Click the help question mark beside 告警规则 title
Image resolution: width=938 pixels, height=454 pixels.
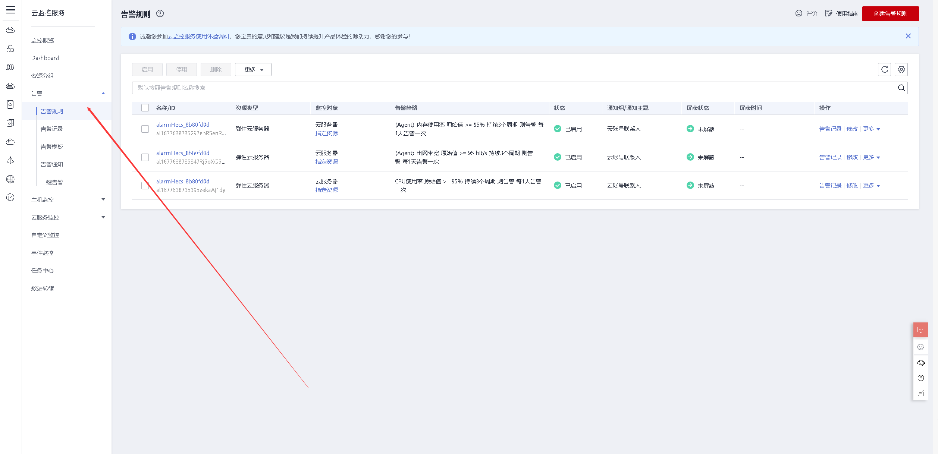tap(160, 14)
